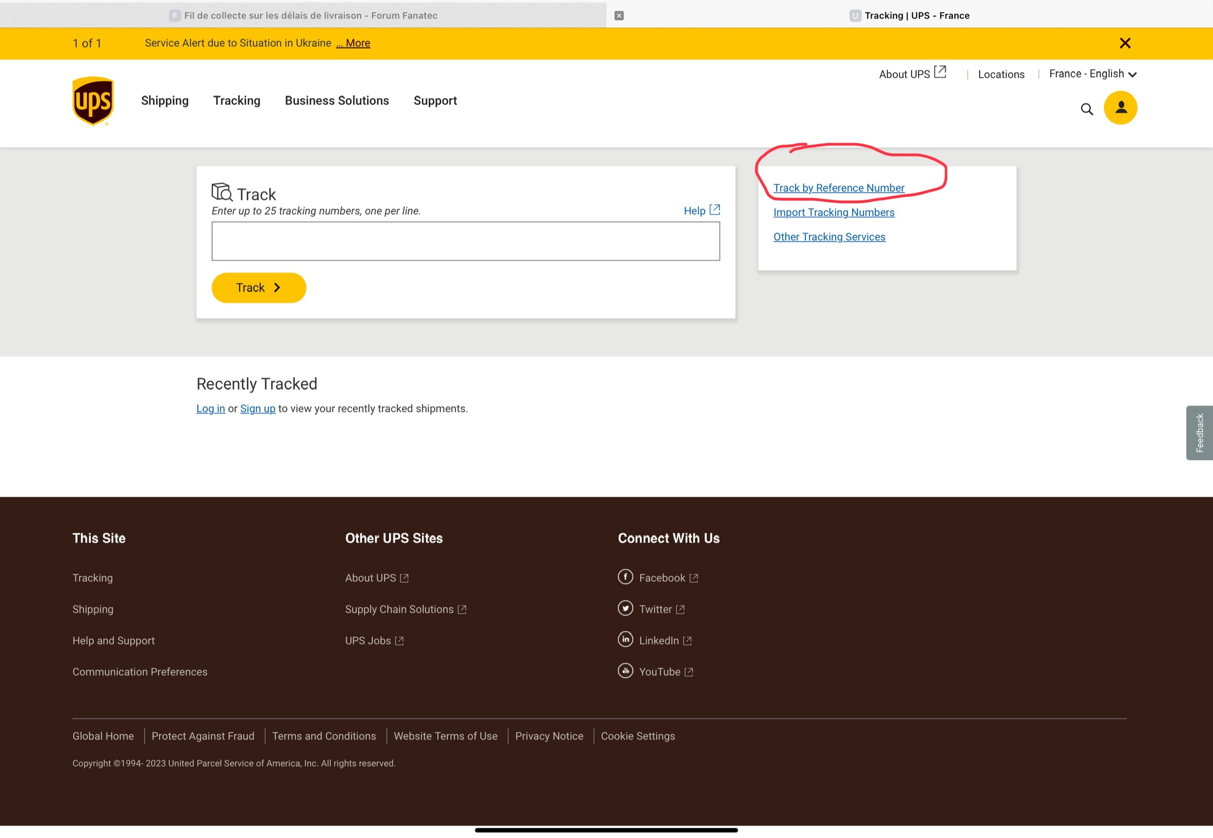Click the tracking numbers input box
Image resolution: width=1213 pixels, height=838 pixels.
(465, 241)
